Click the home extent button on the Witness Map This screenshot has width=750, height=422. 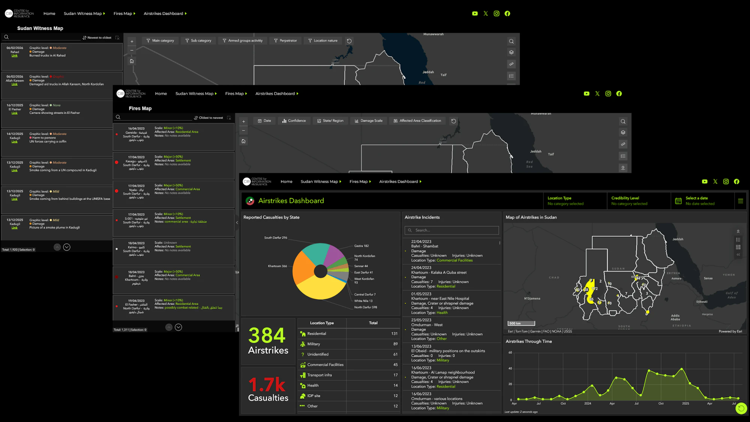coord(132,61)
